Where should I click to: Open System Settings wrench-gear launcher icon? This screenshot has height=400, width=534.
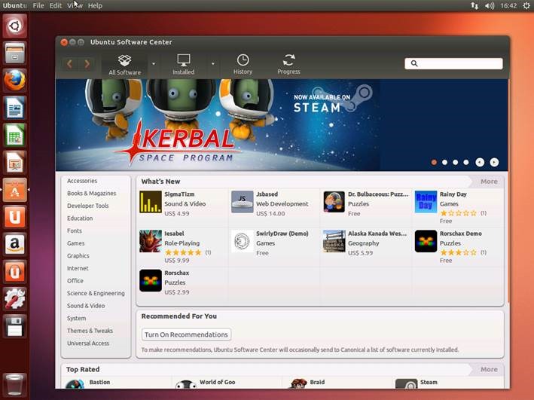14,299
